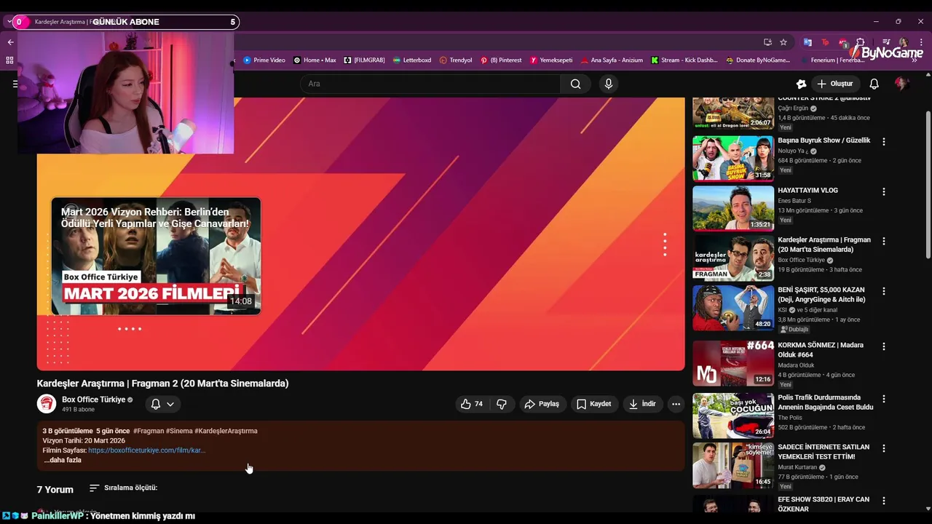Open options menu for Başına Buyruk Show video

click(884, 142)
